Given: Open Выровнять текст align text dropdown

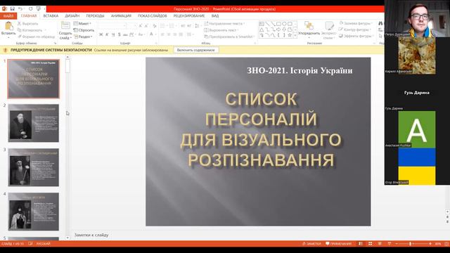Looking at the screenshot, I should coord(221,30).
